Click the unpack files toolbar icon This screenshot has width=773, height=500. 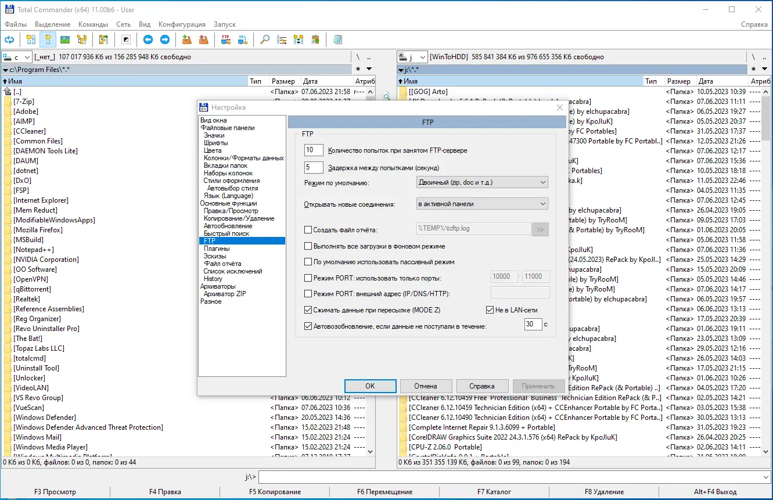tap(203, 39)
